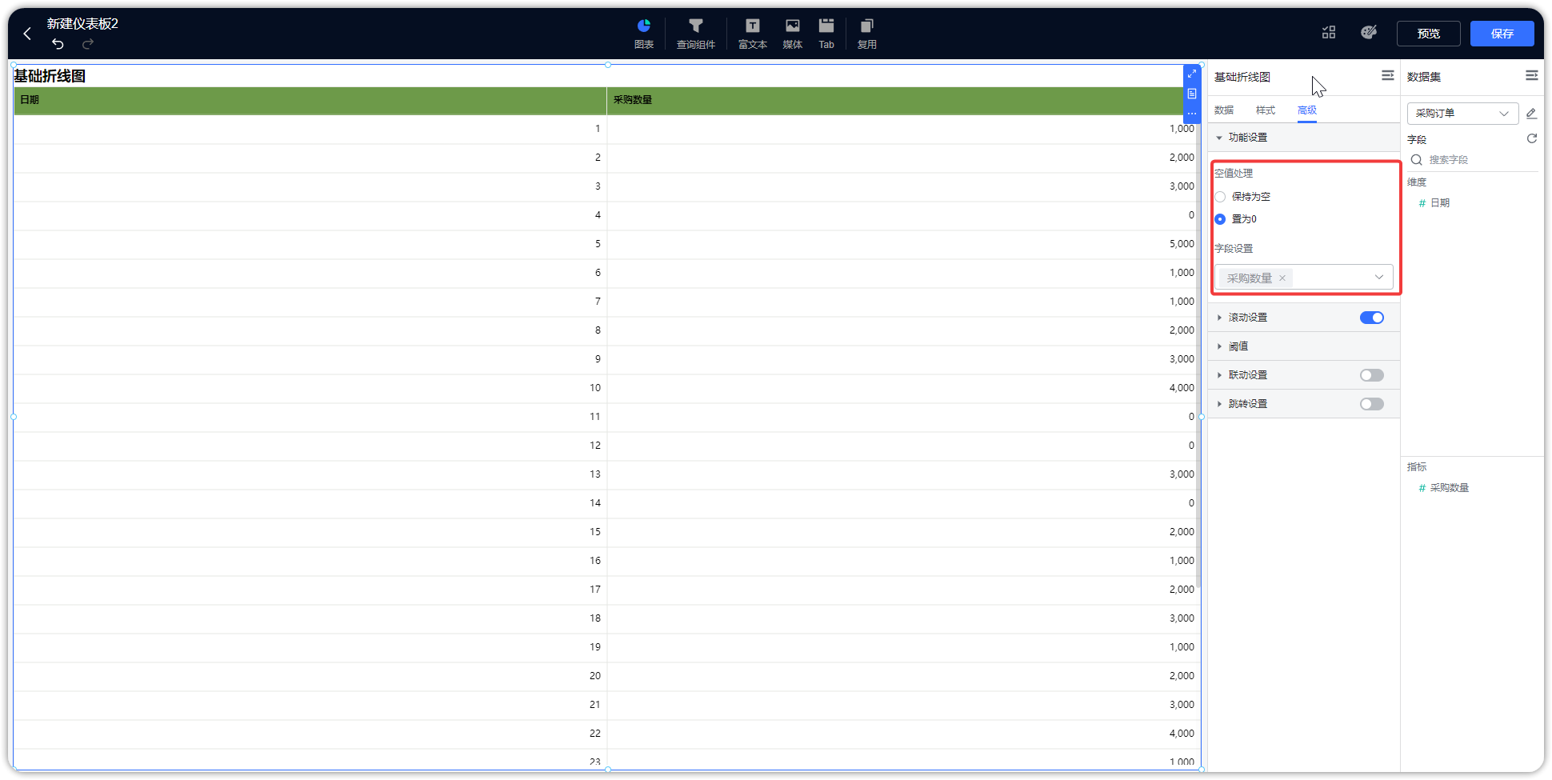
Task: Click the 采购数量 column header
Action: pyautogui.click(x=895, y=100)
